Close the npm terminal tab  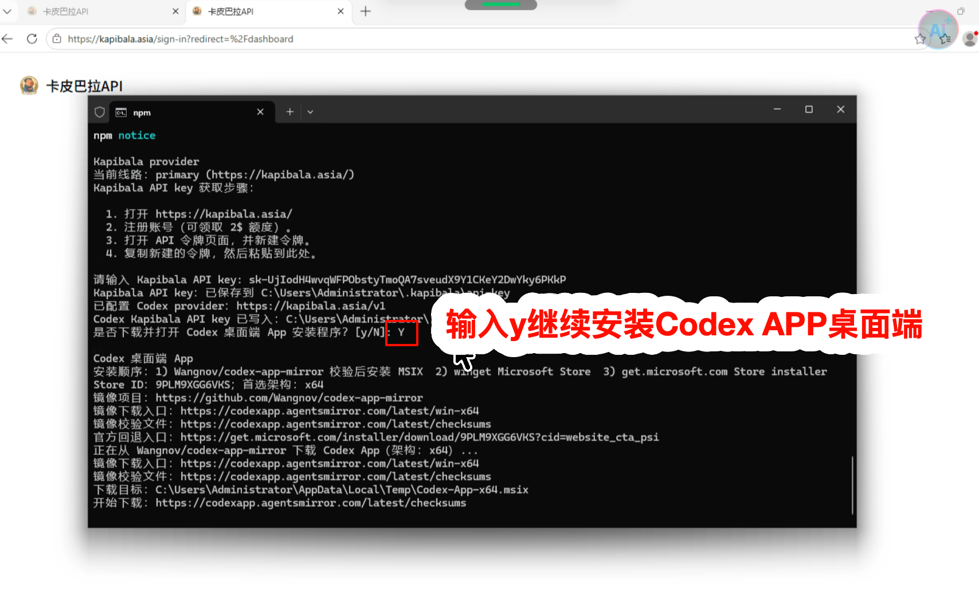(260, 112)
